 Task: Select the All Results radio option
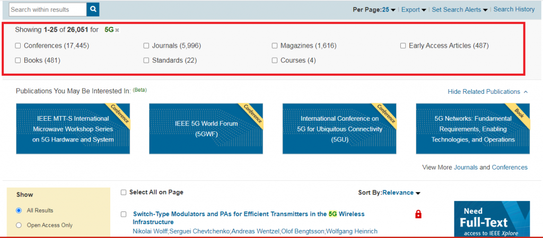tap(19, 210)
